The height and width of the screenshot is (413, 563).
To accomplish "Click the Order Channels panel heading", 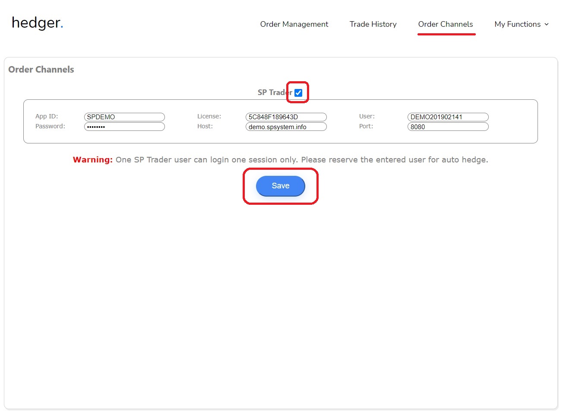I will pos(41,70).
